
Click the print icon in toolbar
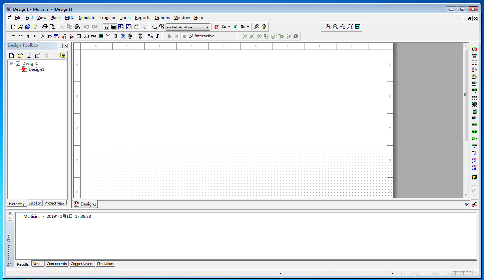[x=45, y=27]
